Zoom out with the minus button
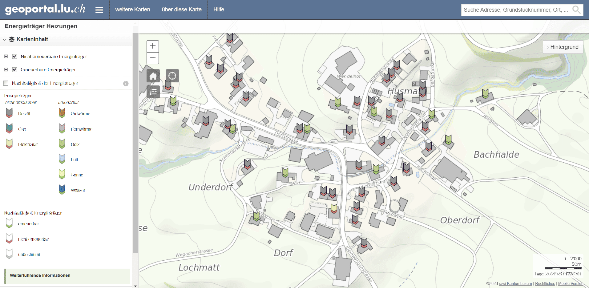The height and width of the screenshot is (288, 589). [153, 58]
